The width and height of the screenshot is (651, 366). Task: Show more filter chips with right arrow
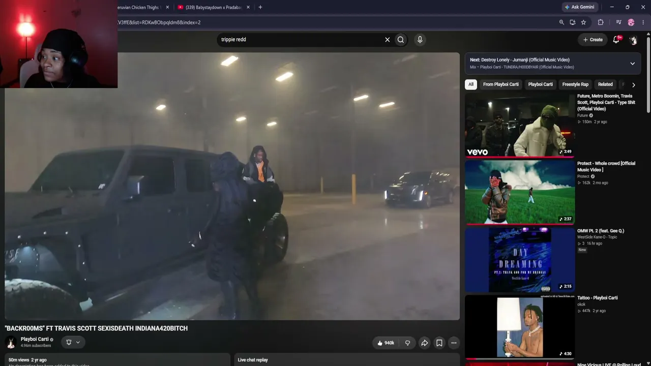633,85
